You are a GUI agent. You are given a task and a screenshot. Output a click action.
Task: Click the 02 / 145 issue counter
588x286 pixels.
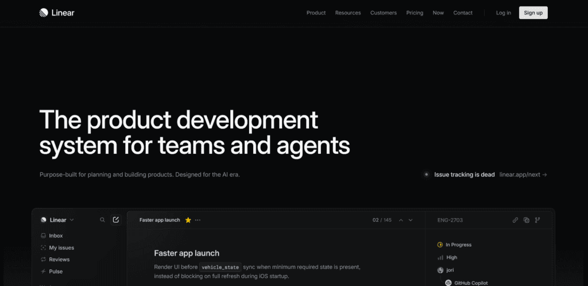[382, 220]
